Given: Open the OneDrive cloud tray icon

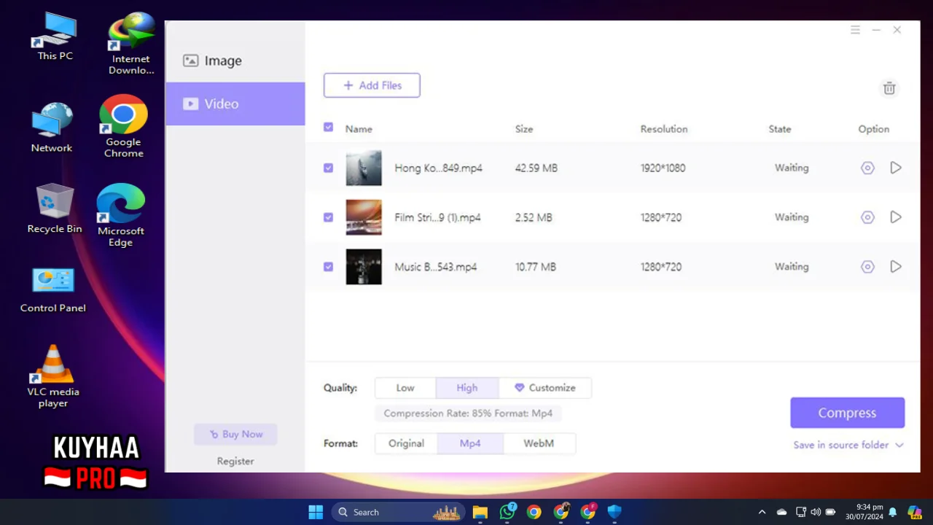Looking at the screenshot, I should click(781, 512).
